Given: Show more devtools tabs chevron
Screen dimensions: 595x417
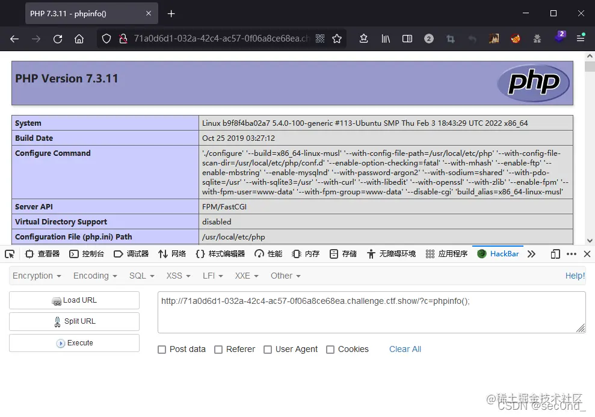Looking at the screenshot, I should tap(531, 254).
